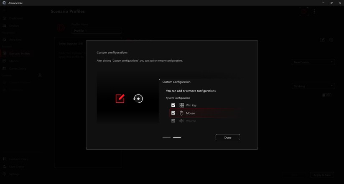
Task: Click the custom configurations edit icon in main window
Action: click(322, 40)
